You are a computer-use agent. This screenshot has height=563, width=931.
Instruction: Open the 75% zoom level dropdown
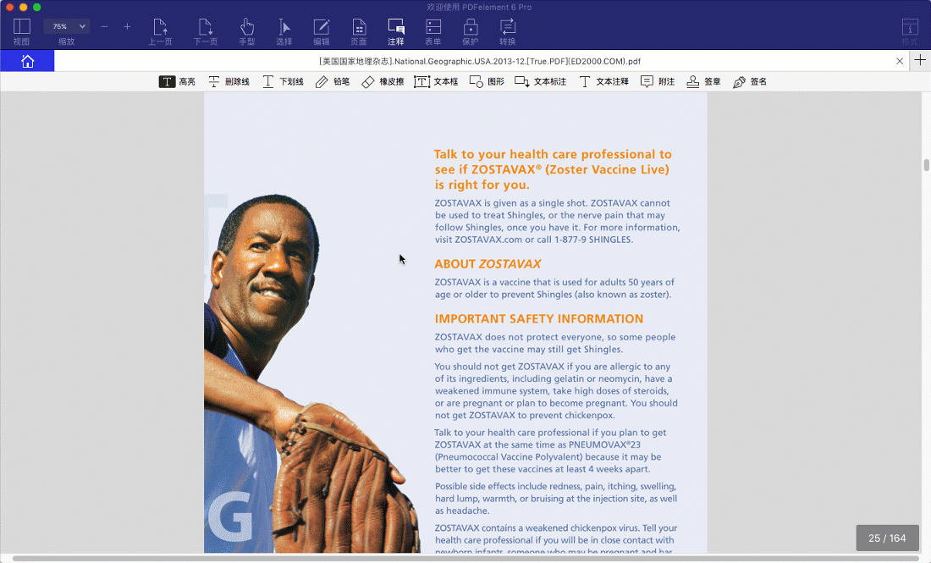[x=67, y=26]
